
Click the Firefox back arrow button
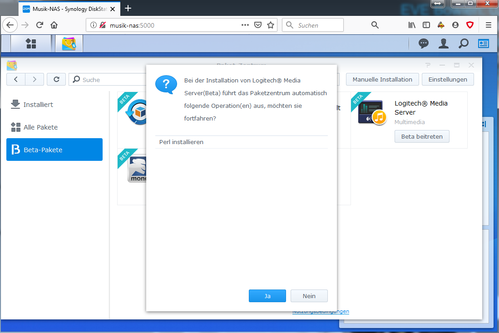10,25
